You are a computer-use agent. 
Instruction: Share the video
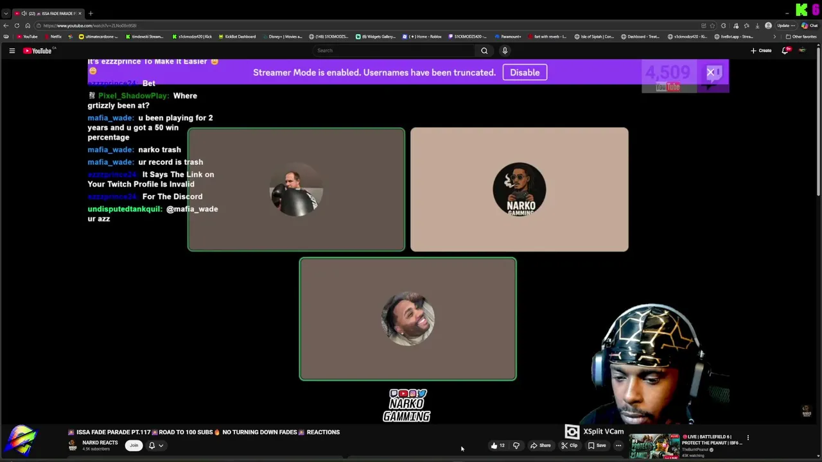(540, 445)
